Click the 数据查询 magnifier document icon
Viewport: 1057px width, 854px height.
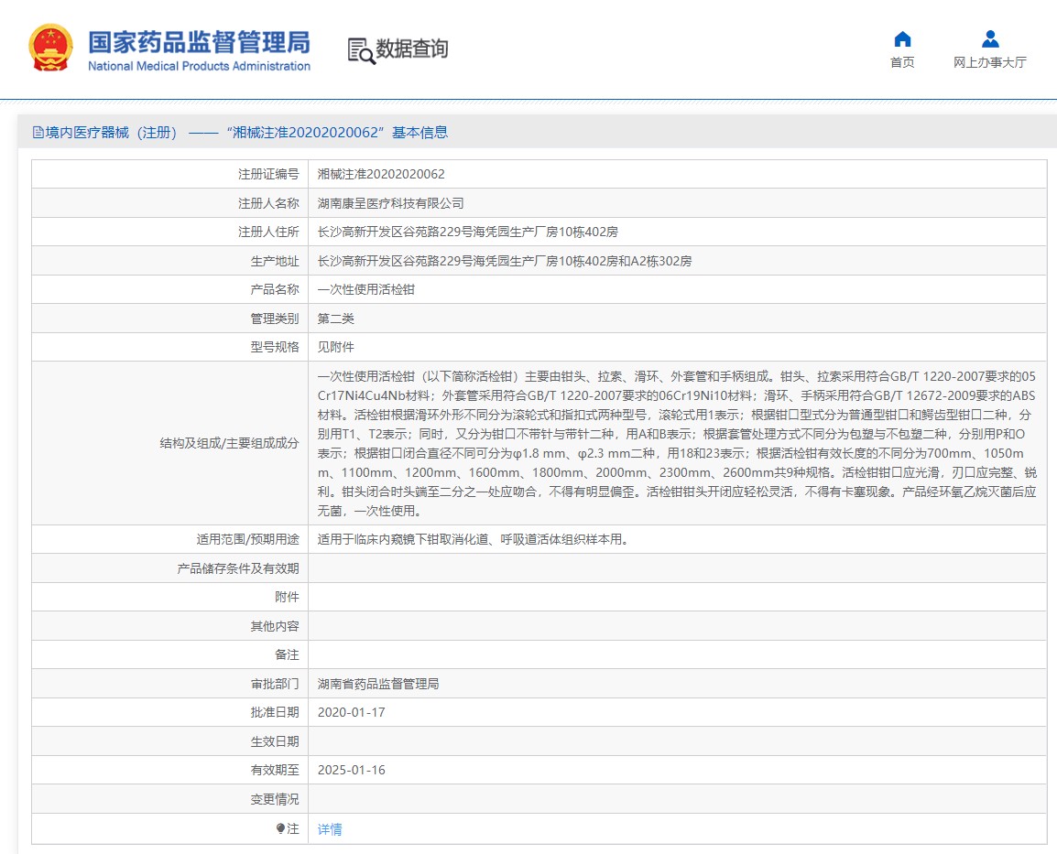tap(361, 50)
